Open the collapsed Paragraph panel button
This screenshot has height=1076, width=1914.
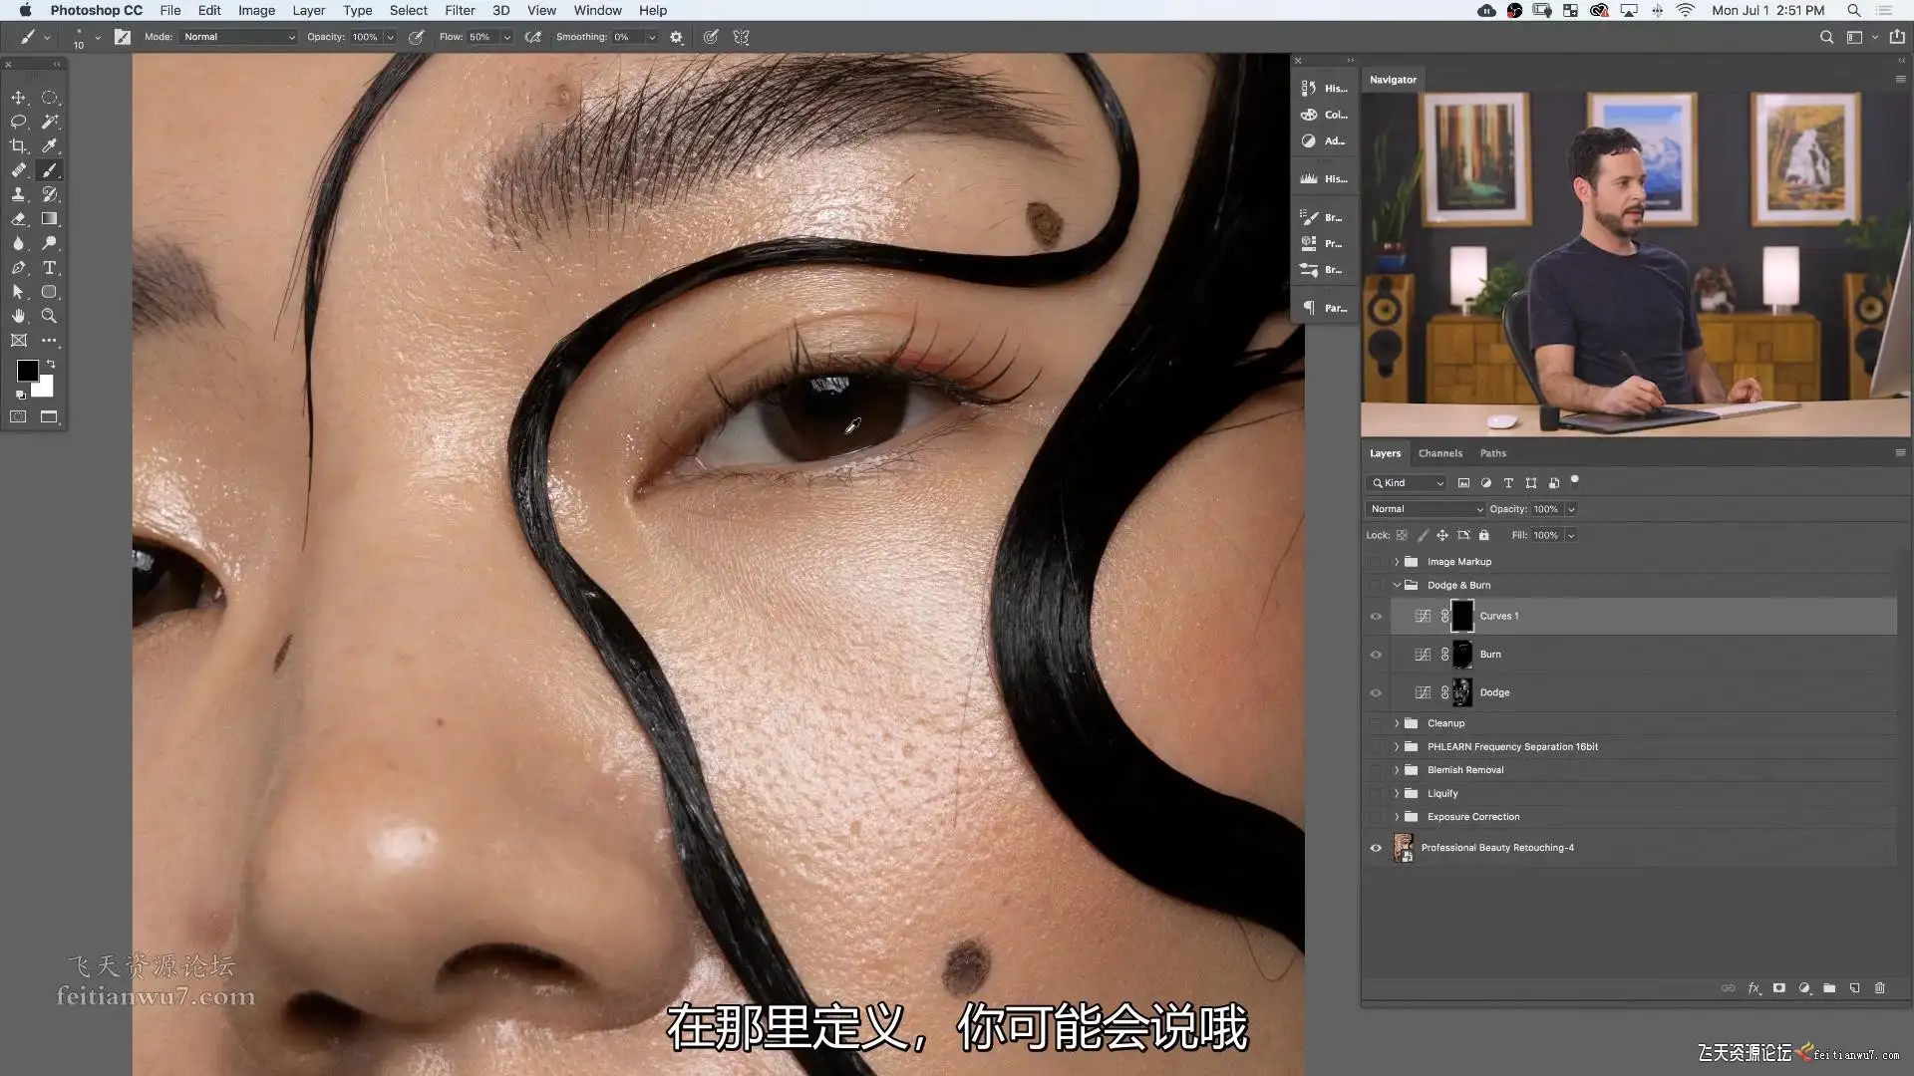click(1324, 308)
